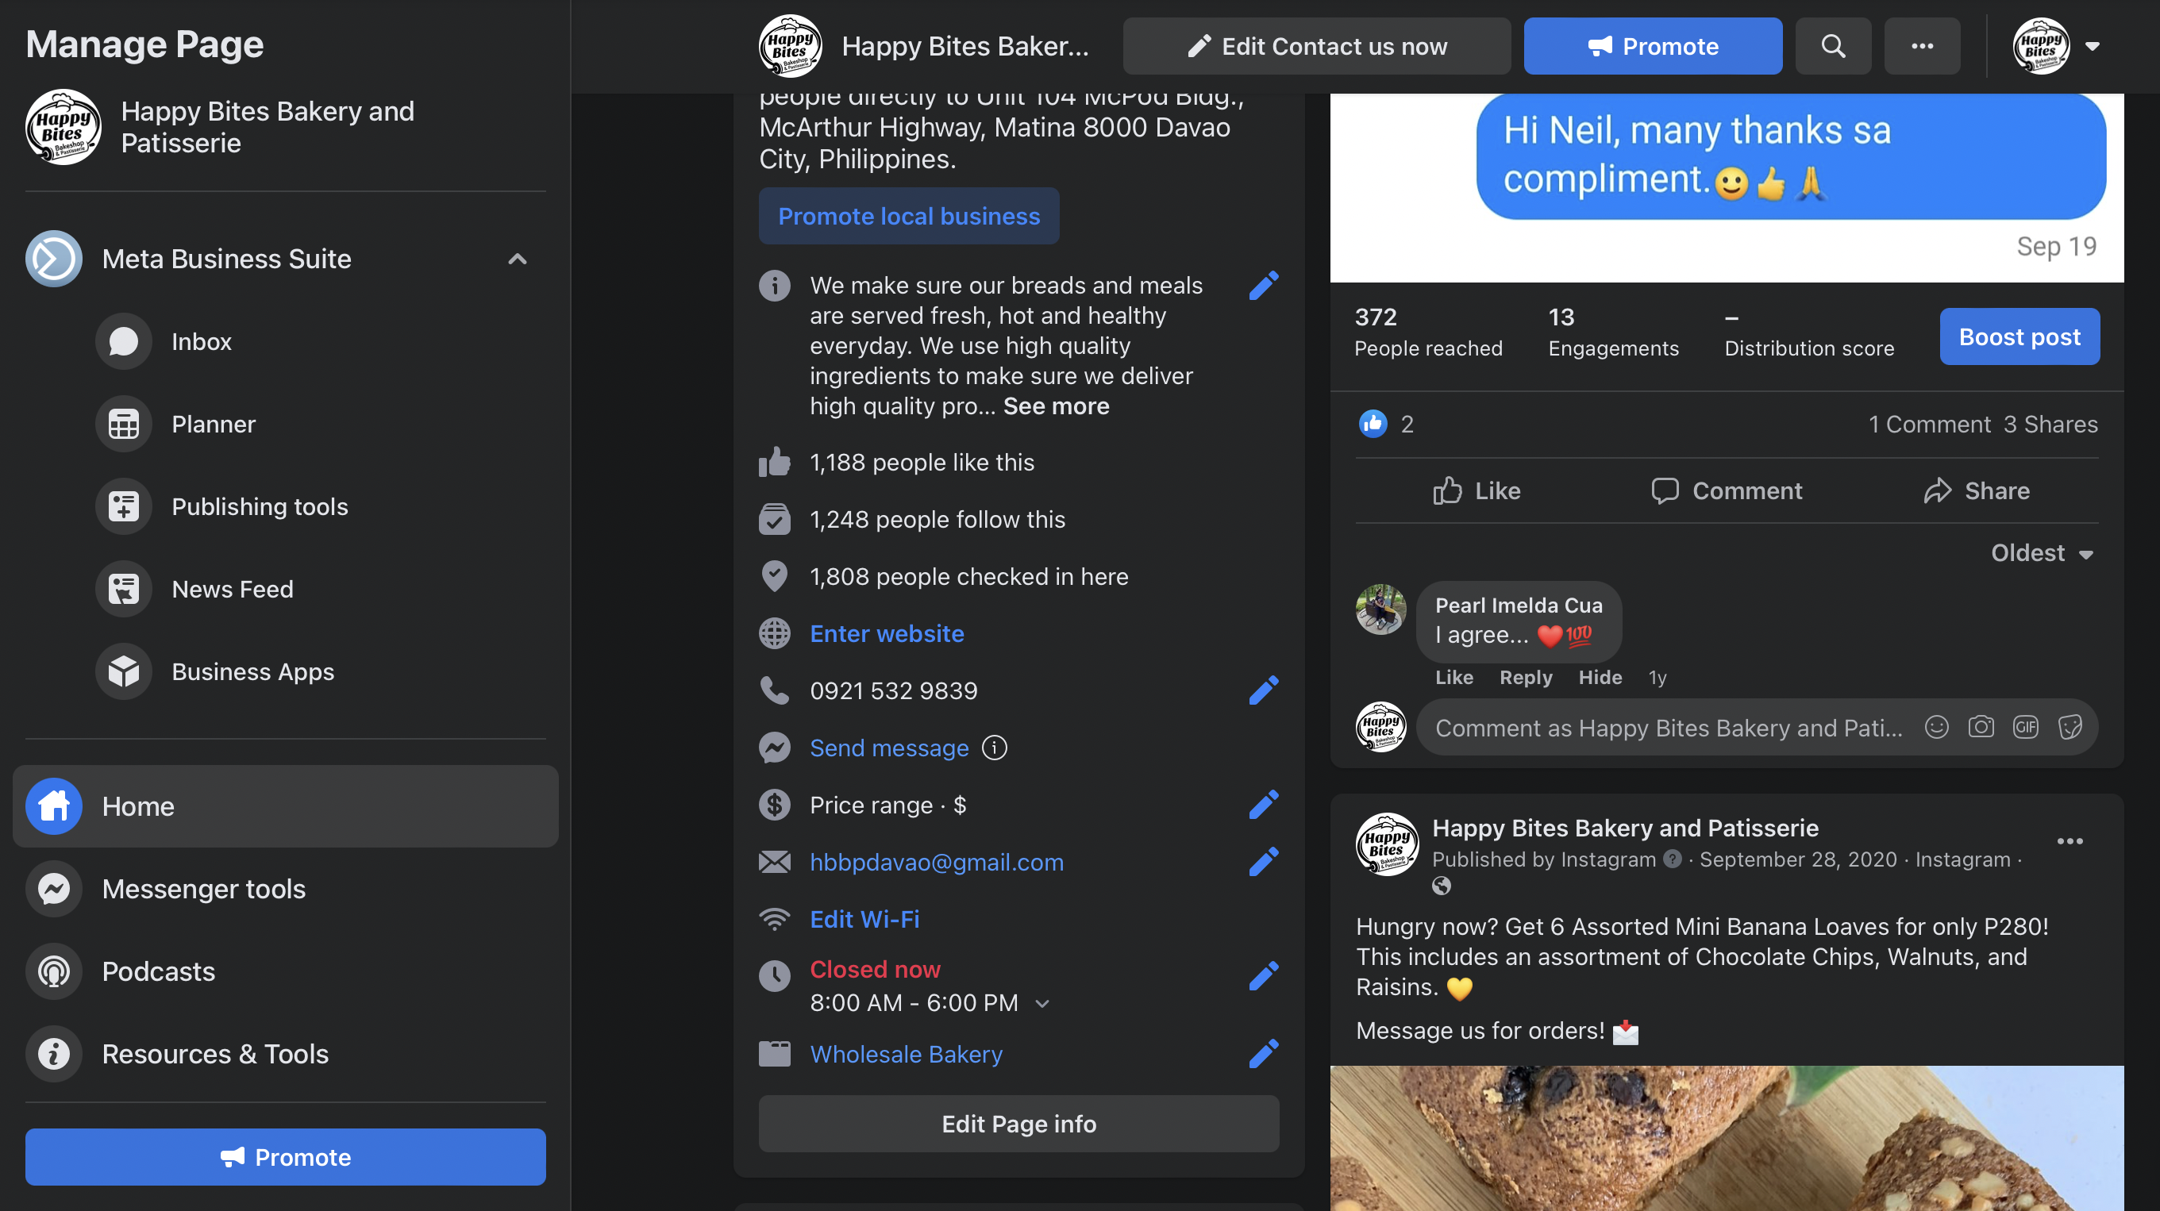Open post options dots on Instagram post
The image size is (2160, 1211).
tap(2069, 841)
